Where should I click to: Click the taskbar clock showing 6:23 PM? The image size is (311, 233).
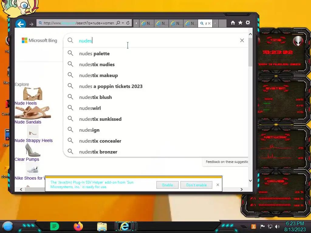(295, 226)
